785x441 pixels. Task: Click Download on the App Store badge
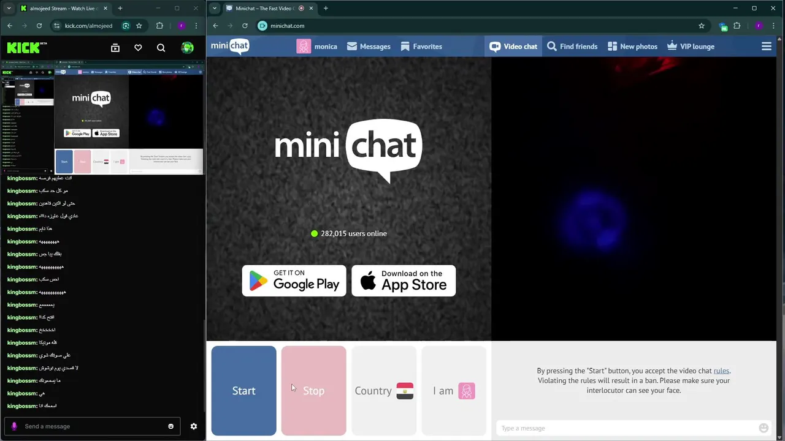(404, 281)
